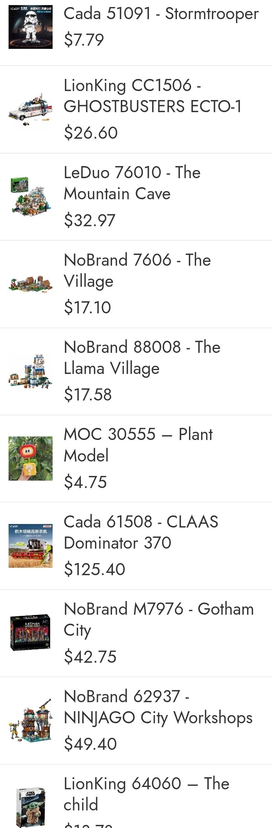
Task: Click the Ghostbusters ECTO-1 car image
Action: tap(30, 109)
